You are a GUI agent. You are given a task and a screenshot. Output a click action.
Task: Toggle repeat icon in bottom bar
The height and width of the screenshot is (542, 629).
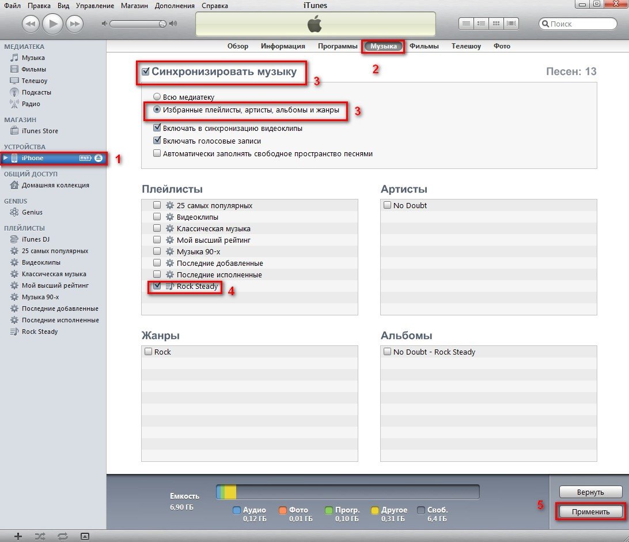coord(63,536)
